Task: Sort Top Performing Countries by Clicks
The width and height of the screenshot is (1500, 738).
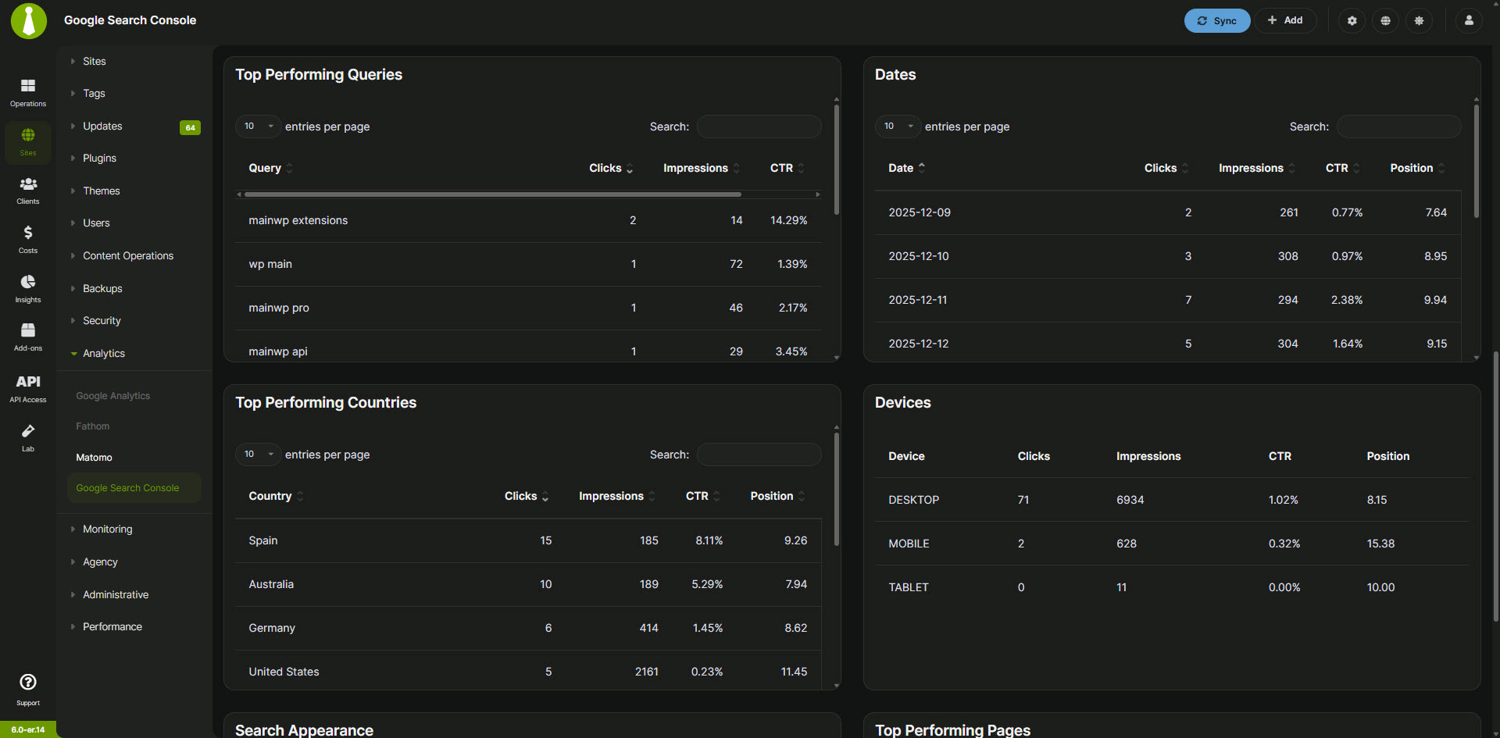Action: [x=527, y=496]
